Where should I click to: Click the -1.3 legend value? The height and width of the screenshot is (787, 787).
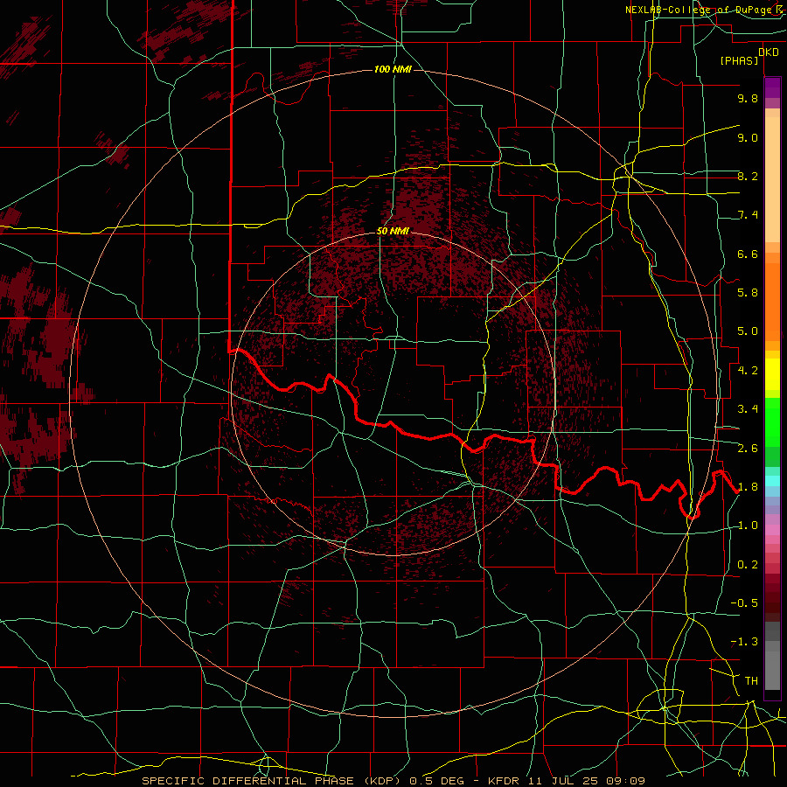pos(744,643)
